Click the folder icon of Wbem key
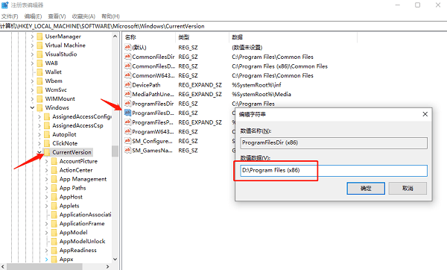The image size is (447, 270). point(40,81)
